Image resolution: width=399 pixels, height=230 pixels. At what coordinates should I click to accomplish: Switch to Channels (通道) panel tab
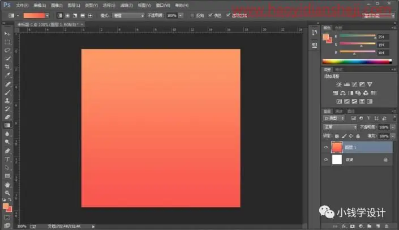338,111
